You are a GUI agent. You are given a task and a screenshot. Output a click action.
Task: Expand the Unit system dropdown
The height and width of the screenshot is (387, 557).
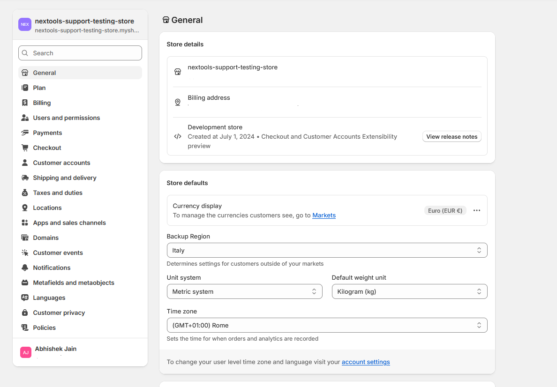(244, 291)
